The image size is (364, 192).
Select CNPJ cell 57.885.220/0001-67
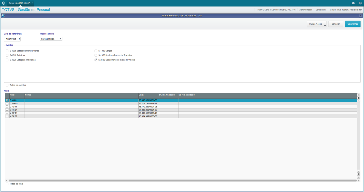tap(149, 110)
